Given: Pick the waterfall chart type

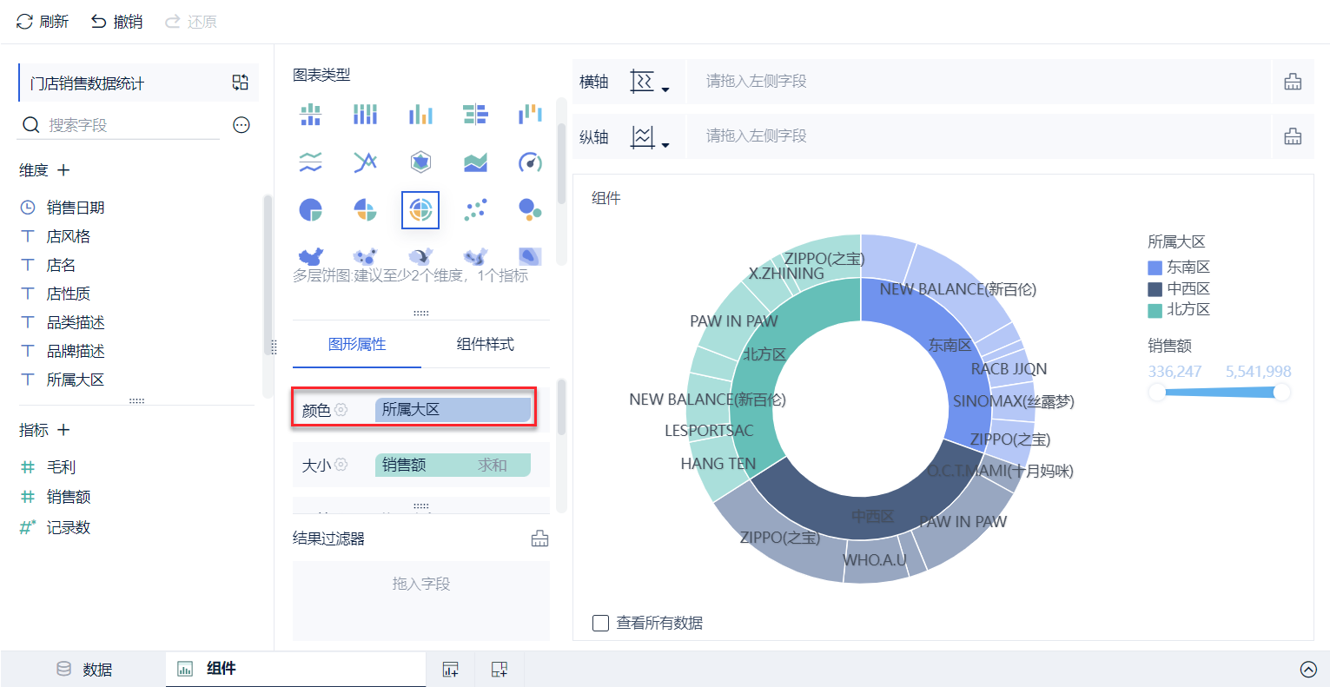Looking at the screenshot, I should pos(530,114).
